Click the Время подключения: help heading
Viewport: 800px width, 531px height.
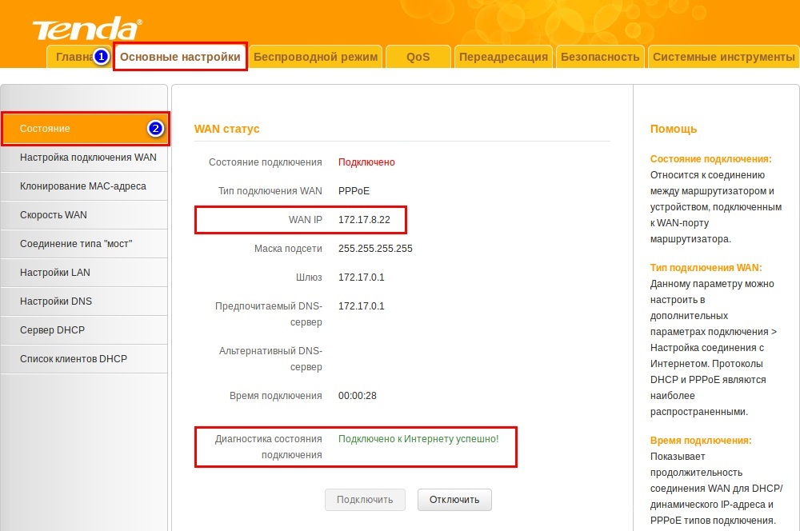pos(701,441)
